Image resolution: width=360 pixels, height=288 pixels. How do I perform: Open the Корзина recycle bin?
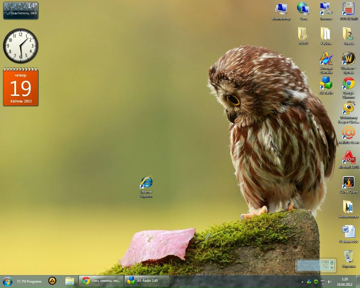pyautogui.click(x=348, y=257)
